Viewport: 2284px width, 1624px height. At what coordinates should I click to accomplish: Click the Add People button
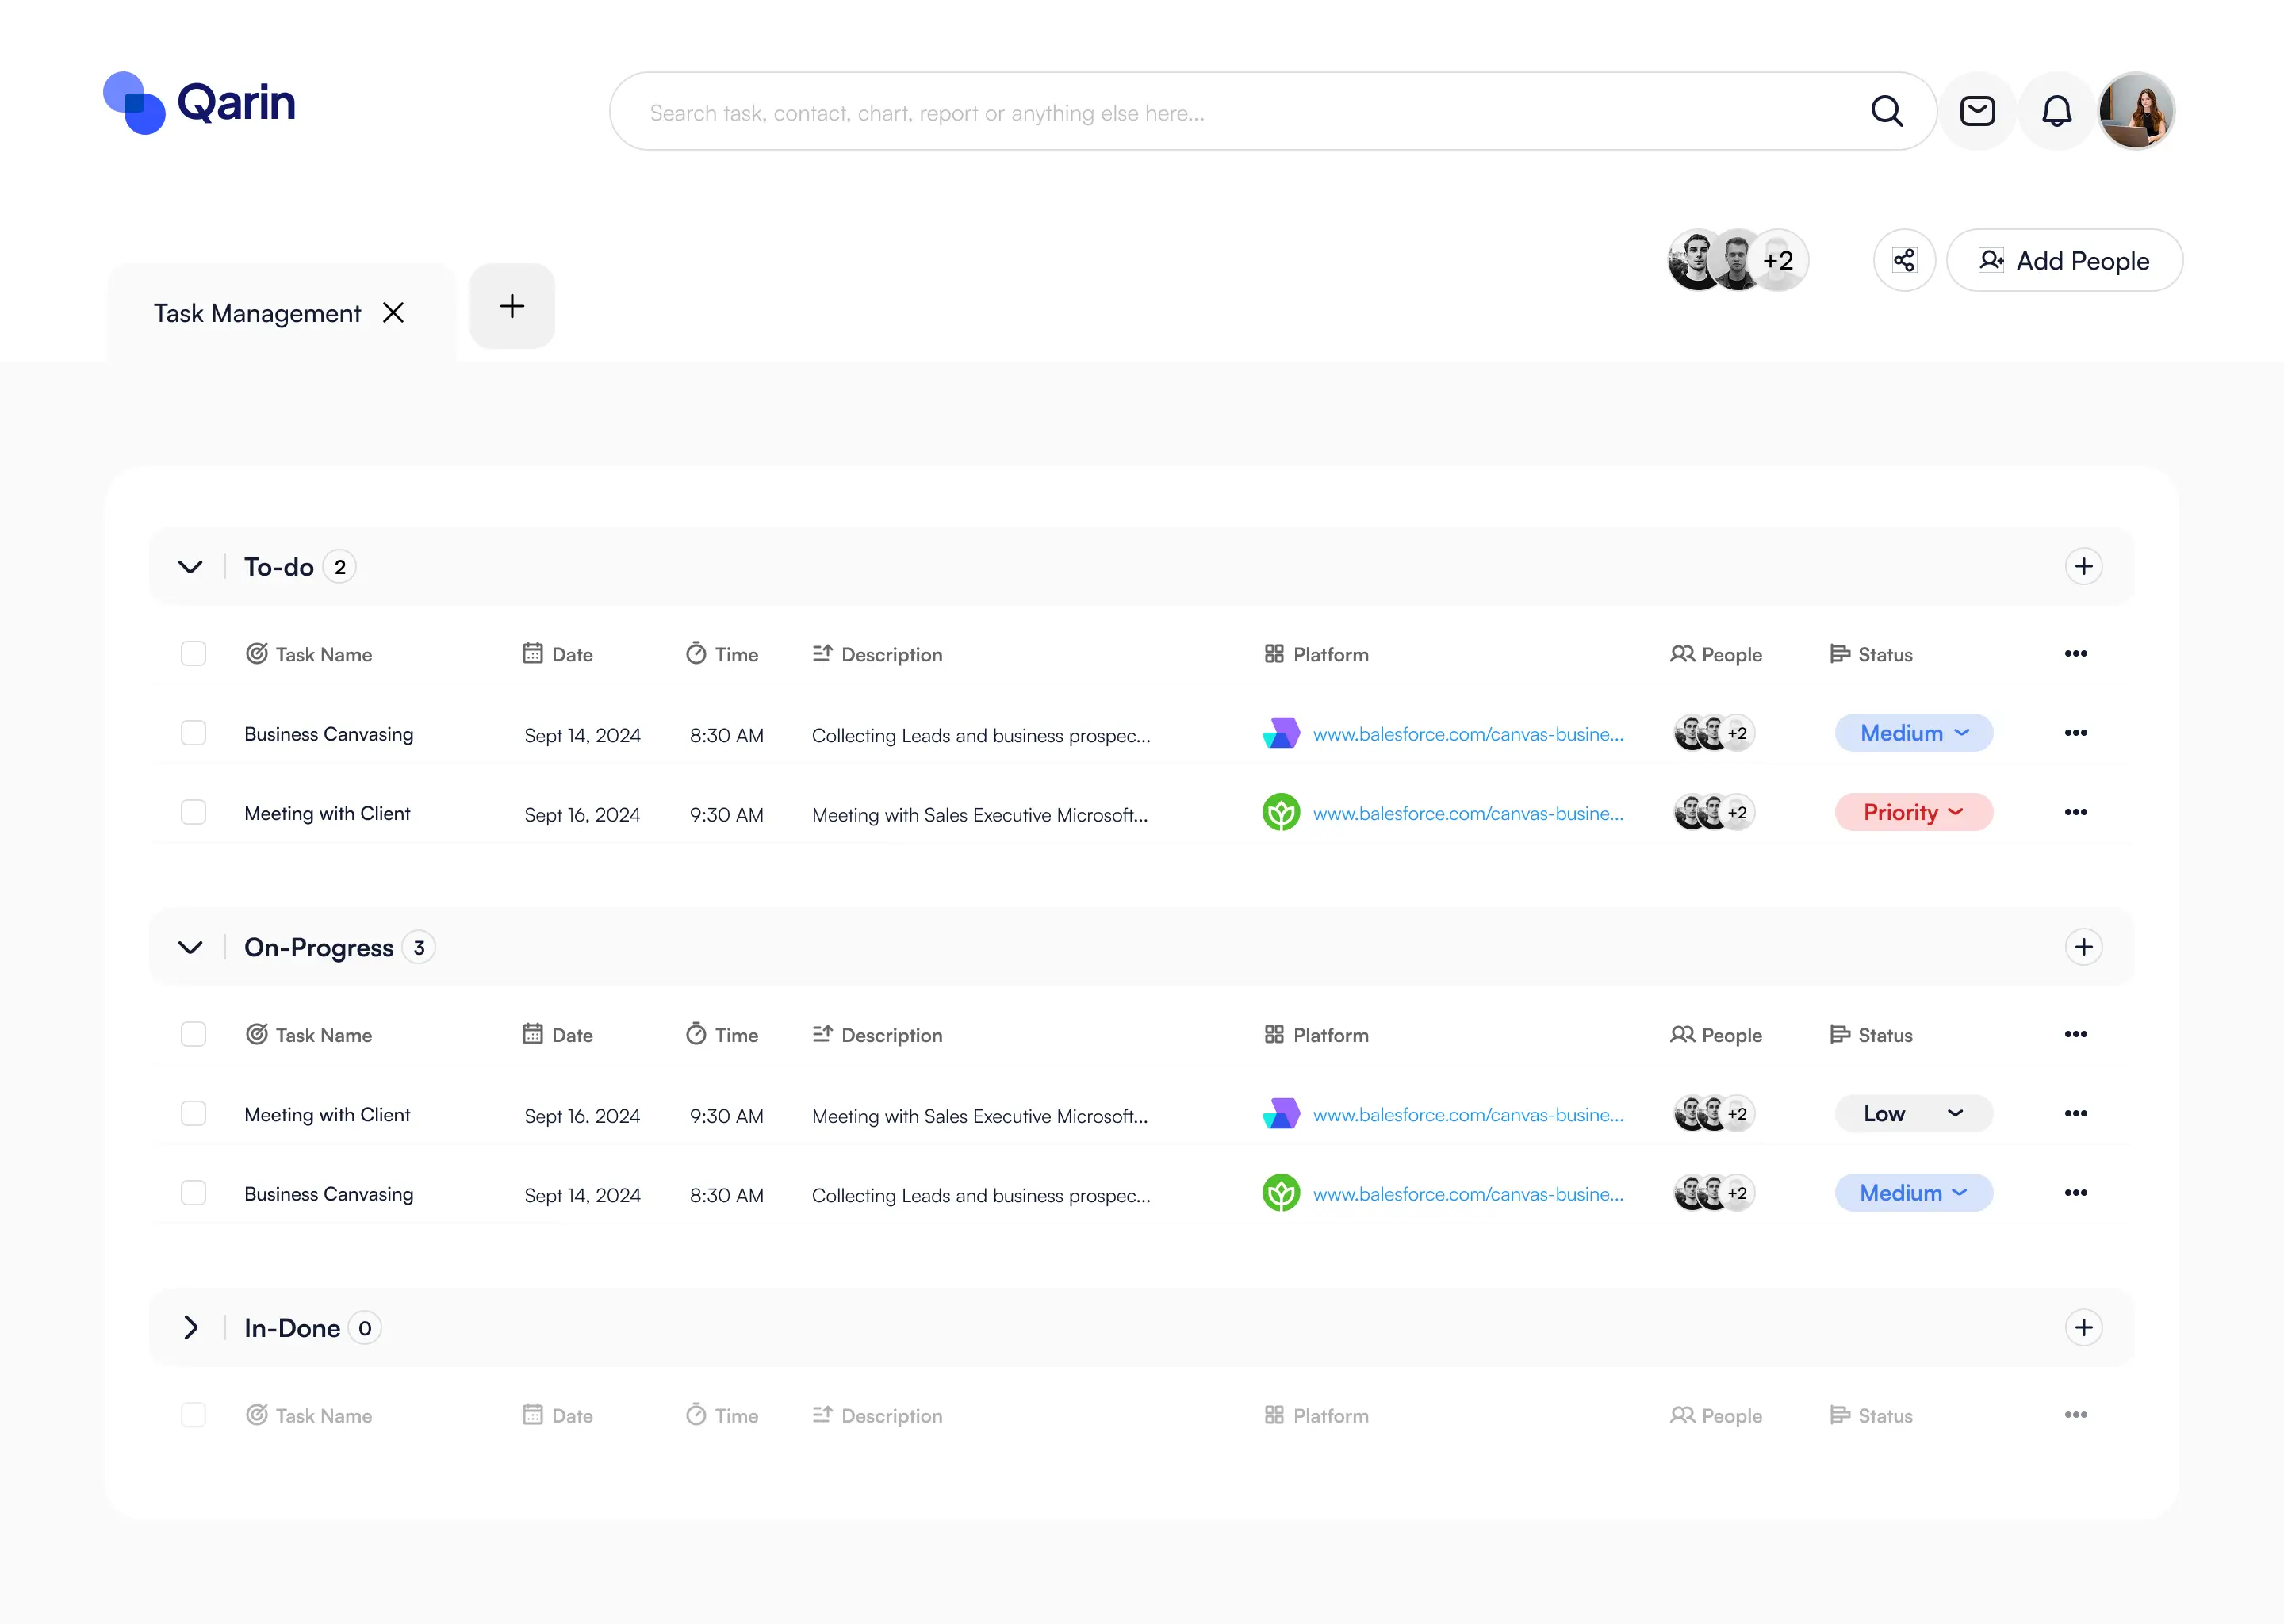pyautogui.click(x=2064, y=261)
